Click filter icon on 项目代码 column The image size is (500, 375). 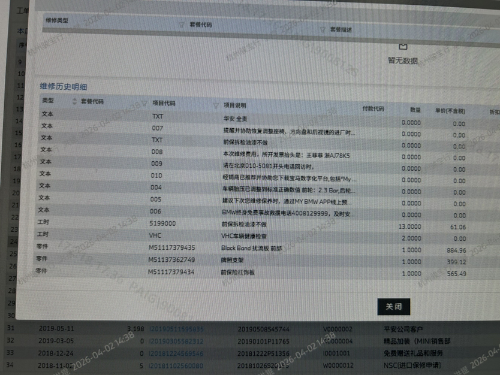click(216, 105)
